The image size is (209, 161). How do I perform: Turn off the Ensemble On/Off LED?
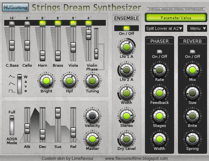click(127, 28)
